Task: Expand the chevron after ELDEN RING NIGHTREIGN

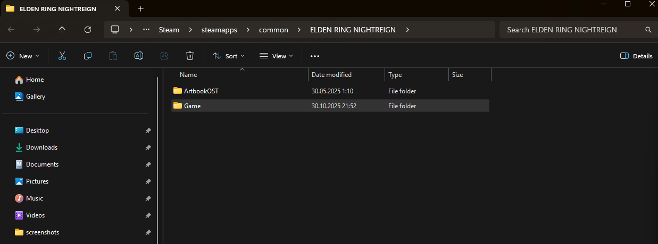Action: pyautogui.click(x=407, y=30)
